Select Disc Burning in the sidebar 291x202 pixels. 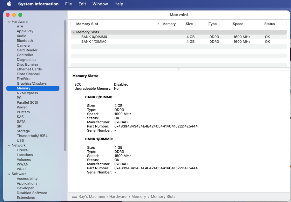[x=27, y=64]
